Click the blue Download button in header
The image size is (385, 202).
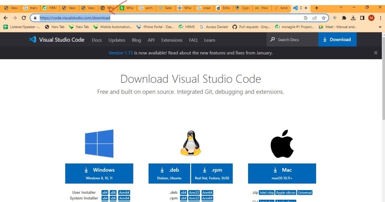tap(337, 39)
